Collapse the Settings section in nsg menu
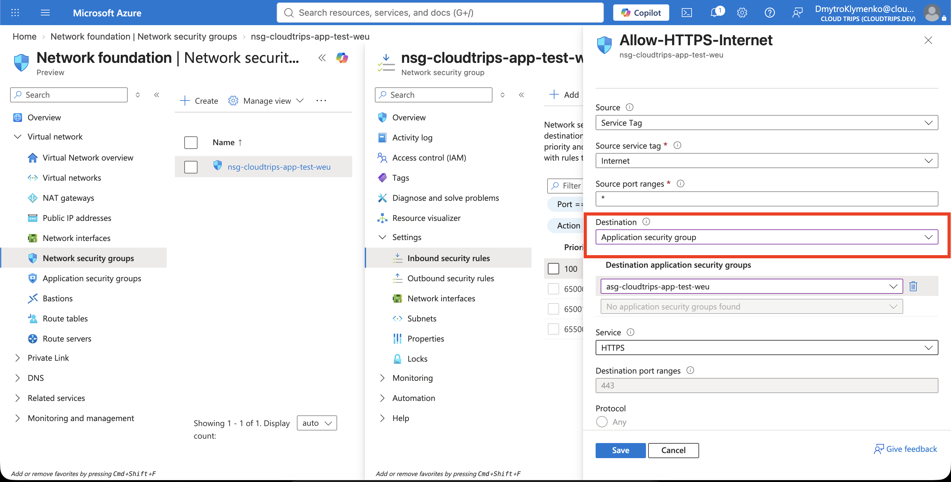This screenshot has width=951, height=482. (382, 237)
